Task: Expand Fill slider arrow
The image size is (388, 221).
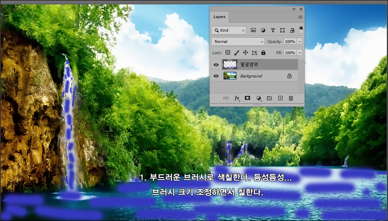Action: (x=300, y=53)
